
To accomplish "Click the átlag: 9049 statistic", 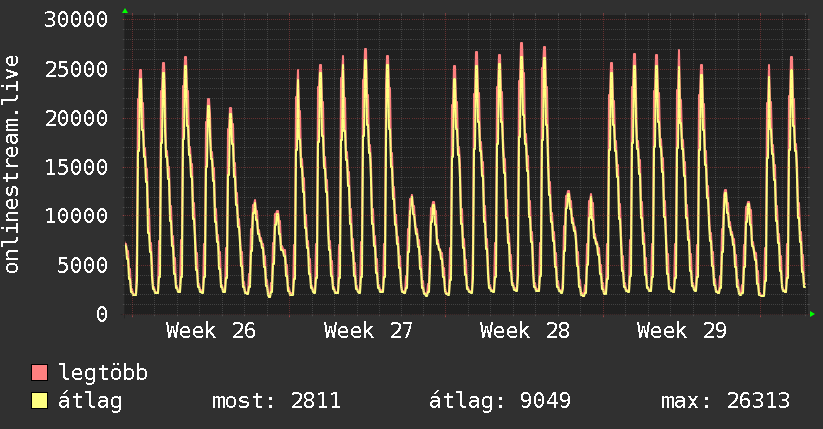I will tap(500, 401).
